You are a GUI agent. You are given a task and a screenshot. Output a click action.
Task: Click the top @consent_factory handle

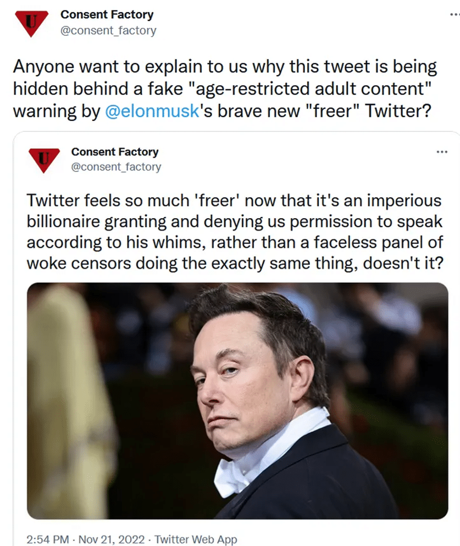click(x=108, y=31)
